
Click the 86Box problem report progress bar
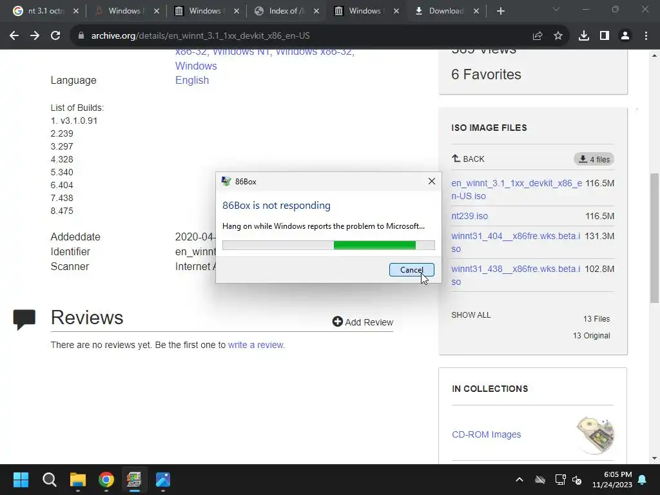click(x=328, y=245)
